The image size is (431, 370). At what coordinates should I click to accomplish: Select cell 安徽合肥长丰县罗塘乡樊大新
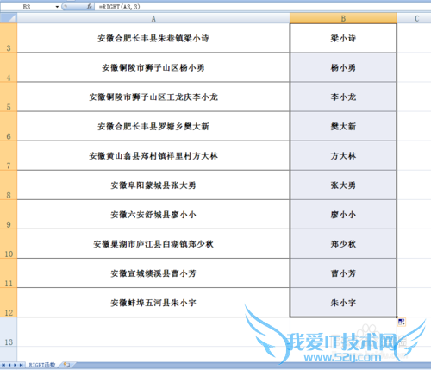click(x=153, y=126)
